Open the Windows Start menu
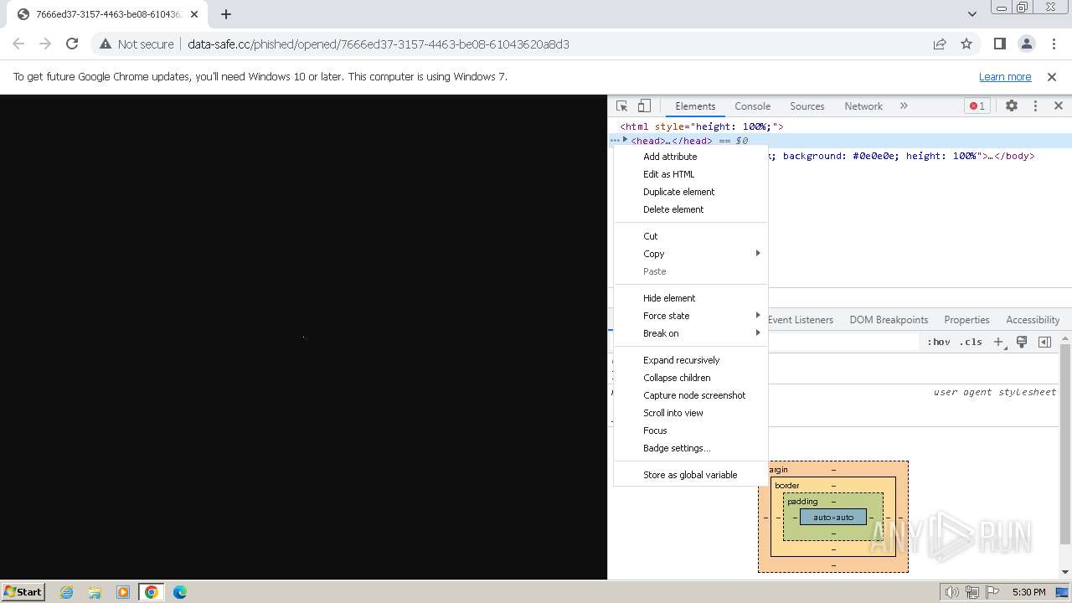 coord(23,591)
